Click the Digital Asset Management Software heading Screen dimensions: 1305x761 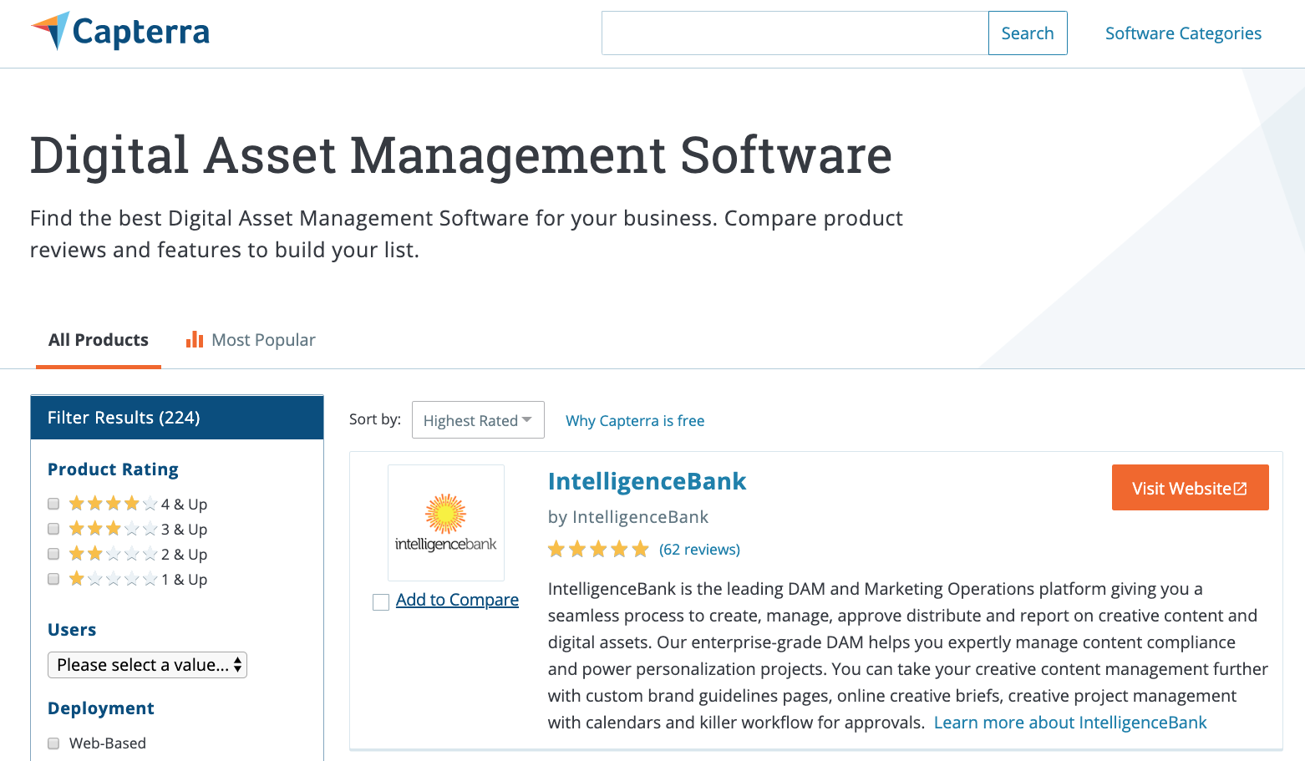coord(461,155)
